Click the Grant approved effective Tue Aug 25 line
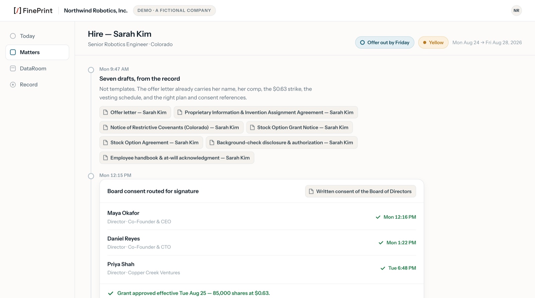 pyautogui.click(x=193, y=293)
